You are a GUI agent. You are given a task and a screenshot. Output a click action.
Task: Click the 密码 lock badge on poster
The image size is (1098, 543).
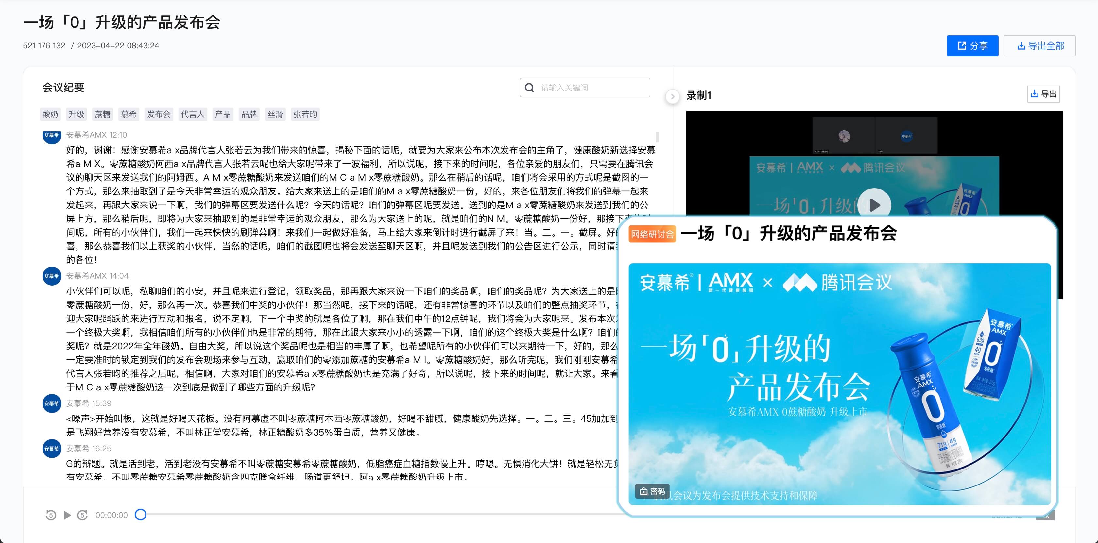[x=652, y=491]
